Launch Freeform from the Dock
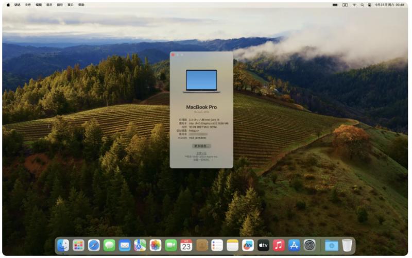The height and width of the screenshot is (258, 412). tap(248, 246)
